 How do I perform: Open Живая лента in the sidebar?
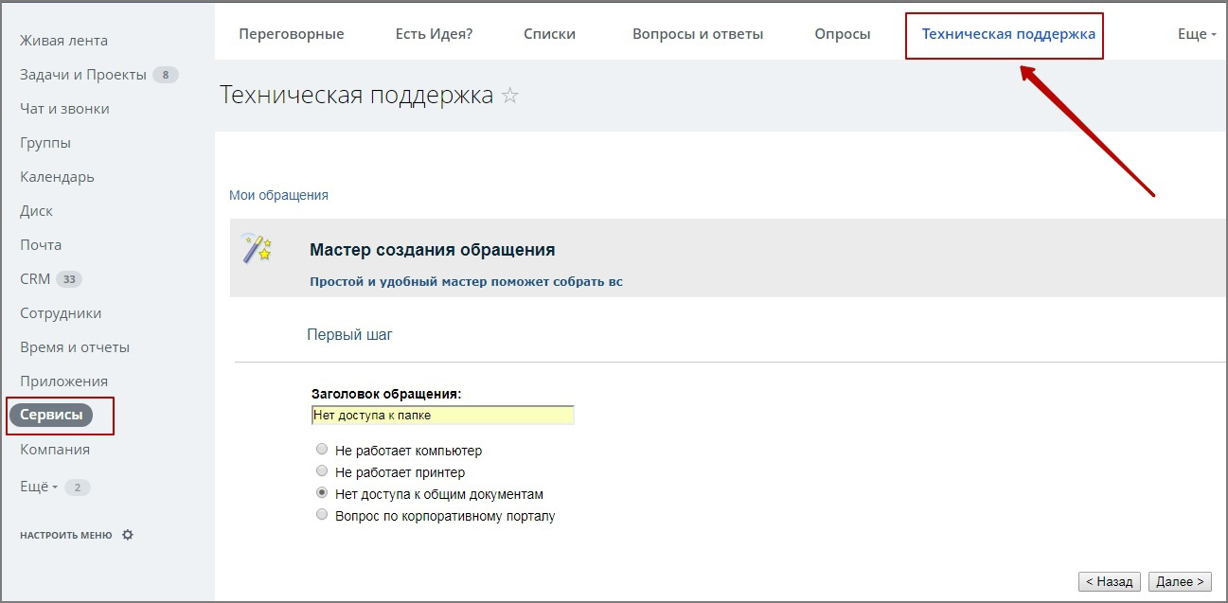[63, 41]
